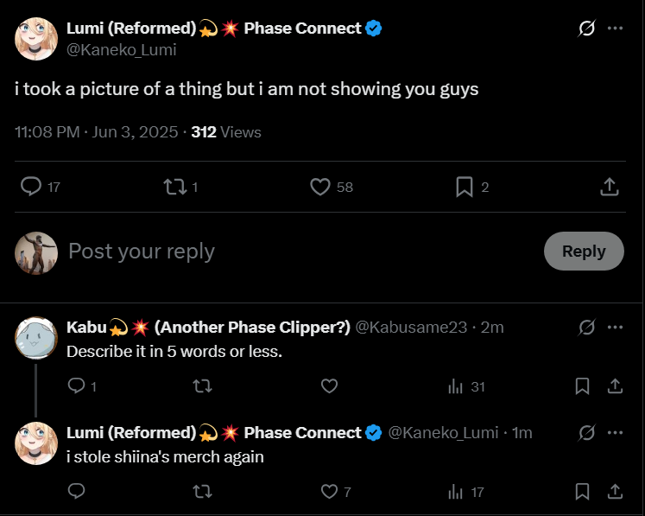The width and height of the screenshot is (645, 516).
Task: Like Kabu's reply with the heart icon
Action: click(x=329, y=386)
